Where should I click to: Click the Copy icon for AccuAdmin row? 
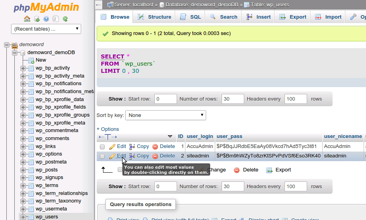point(132,146)
